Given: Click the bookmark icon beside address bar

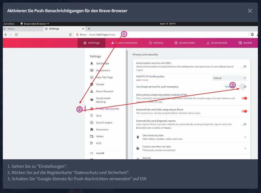Looking at the screenshot, I should click(70, 35).
